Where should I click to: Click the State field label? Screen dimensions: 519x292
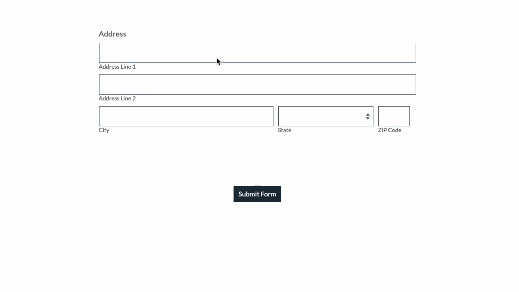(284, 130)
